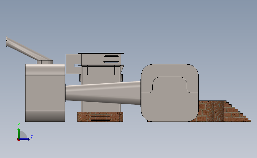Select the brick base under the middle unit

(100, 117)
